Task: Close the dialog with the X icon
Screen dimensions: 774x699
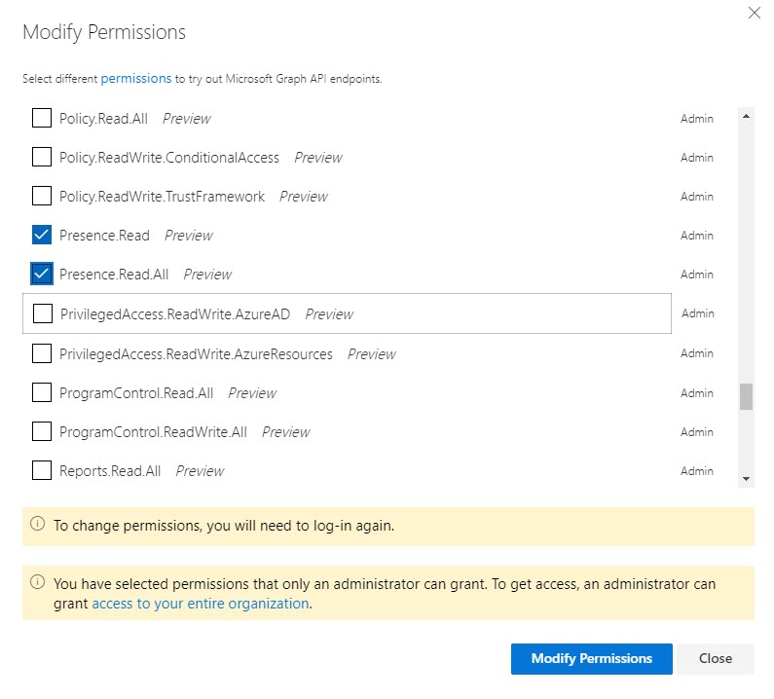Action: click(753, 13)
